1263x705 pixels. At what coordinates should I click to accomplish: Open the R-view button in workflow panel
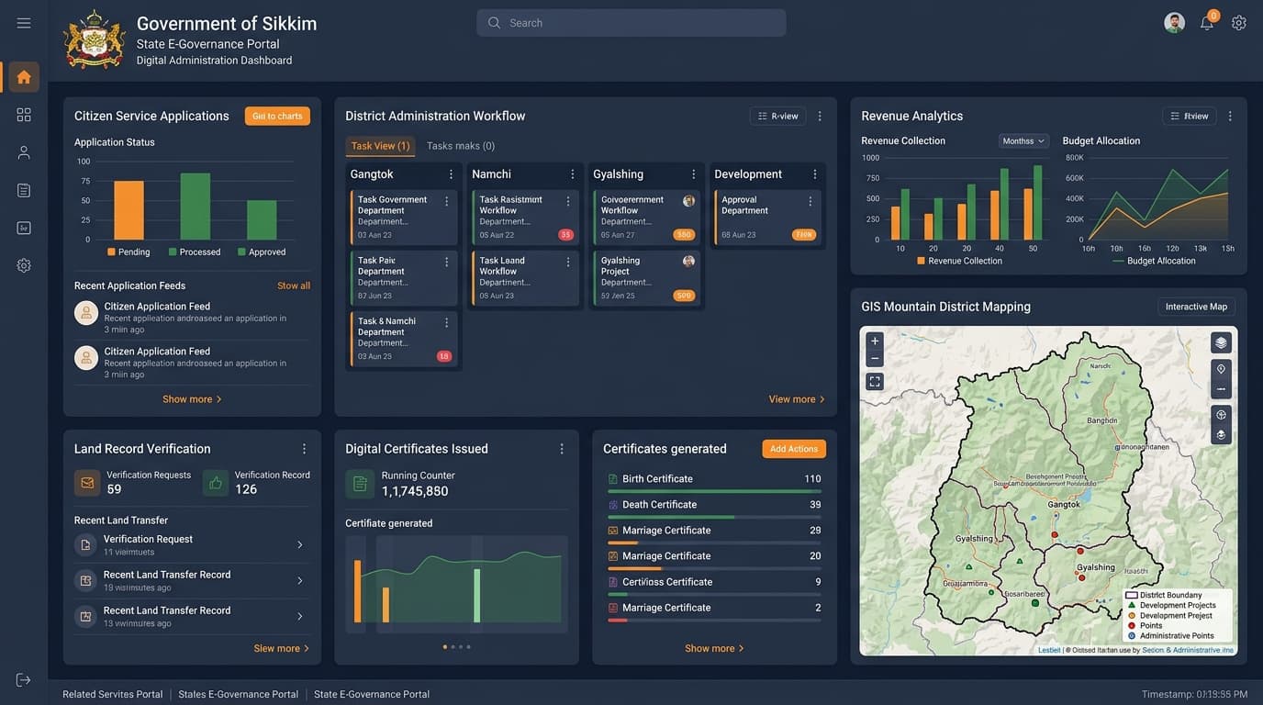pos(777,117)
